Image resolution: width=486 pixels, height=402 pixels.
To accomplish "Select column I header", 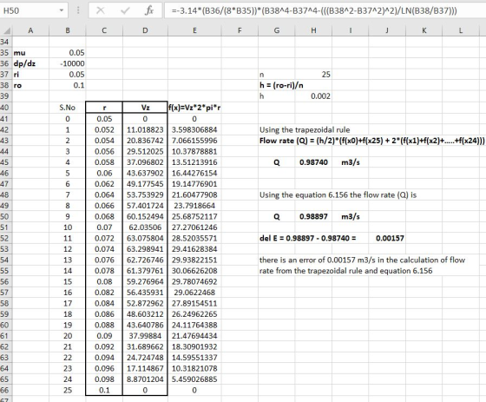I will tap(351, 30).
